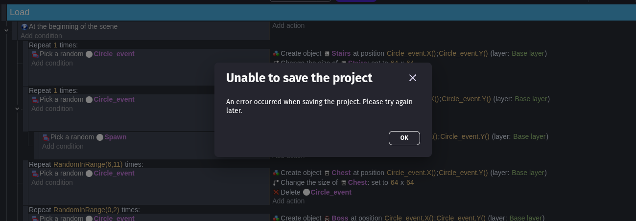The height and width of the screenshot is (221, 636).
Task: Click Add action below Delete Circle_event
Action: tap(288, 201)
